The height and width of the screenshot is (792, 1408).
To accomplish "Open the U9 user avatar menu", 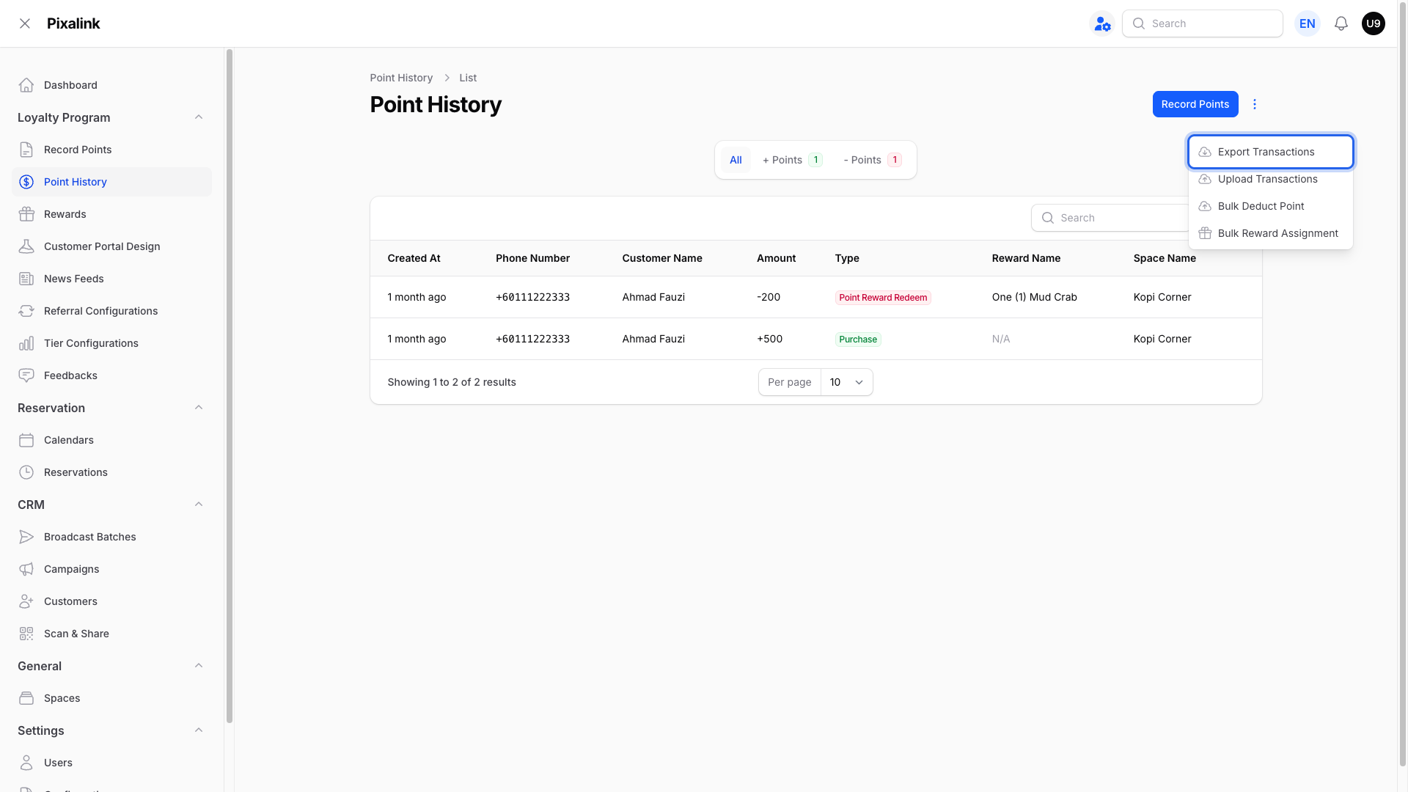I will pos(1374,23).
